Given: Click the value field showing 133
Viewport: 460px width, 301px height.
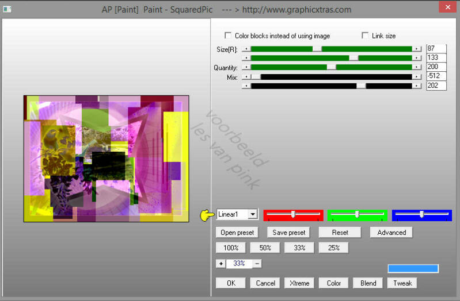Looking at the screenshot, I should click(436, 57).
